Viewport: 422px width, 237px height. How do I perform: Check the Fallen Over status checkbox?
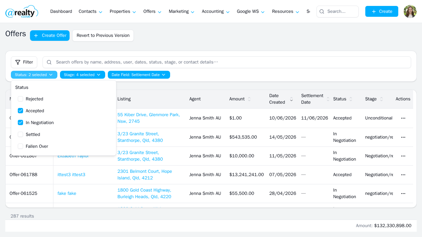tap(20, 146)
